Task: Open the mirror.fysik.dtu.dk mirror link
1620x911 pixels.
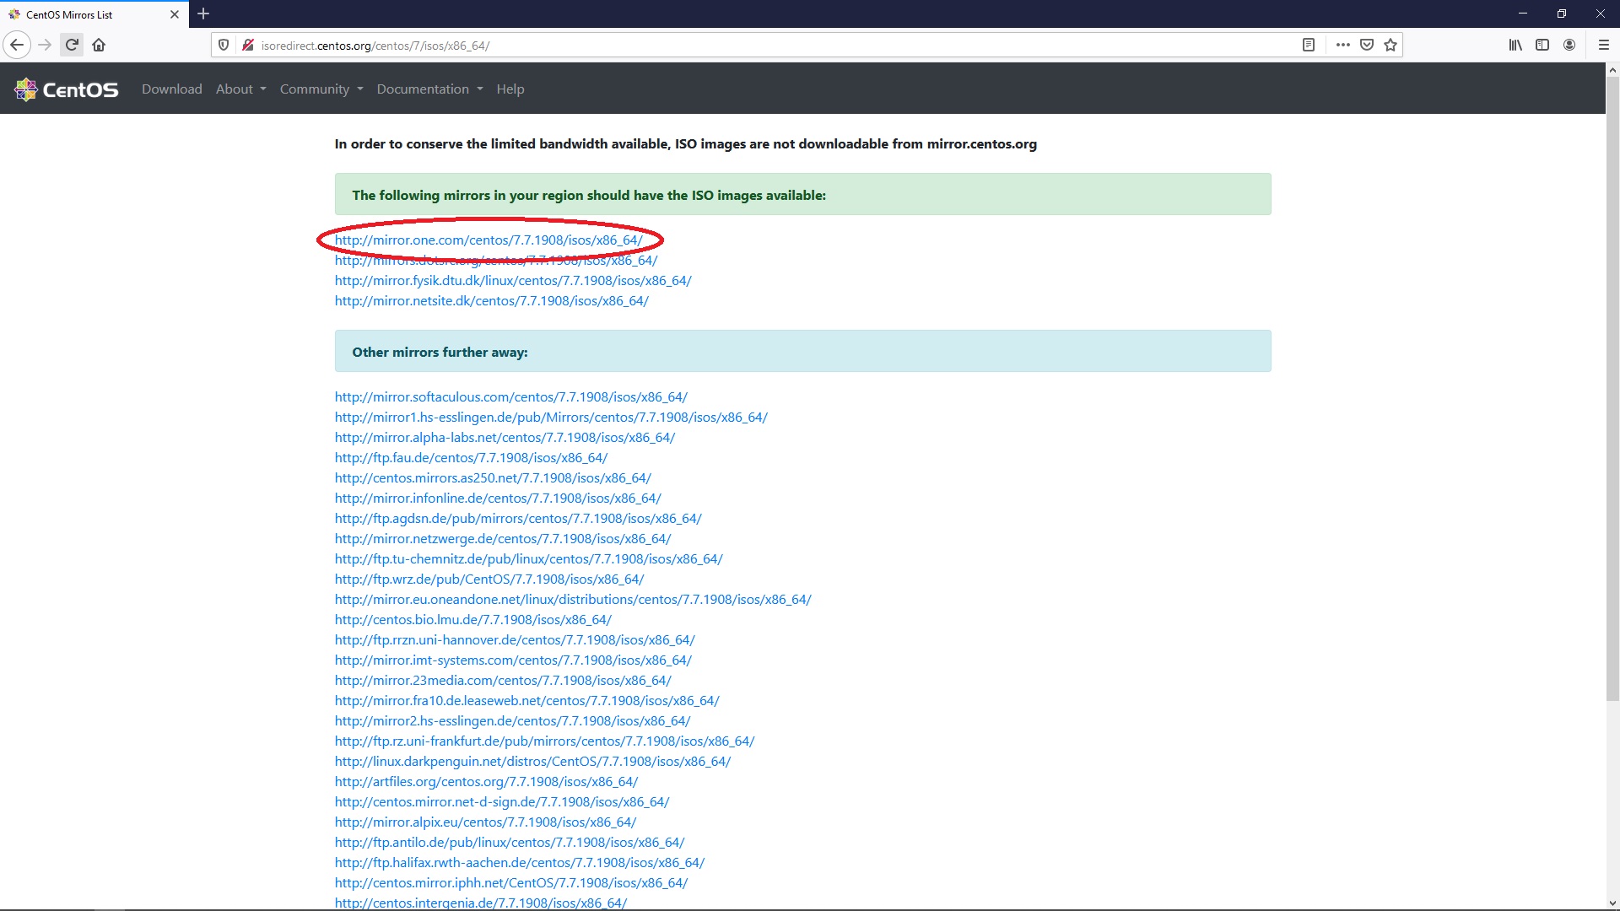Action: (513, 281)
